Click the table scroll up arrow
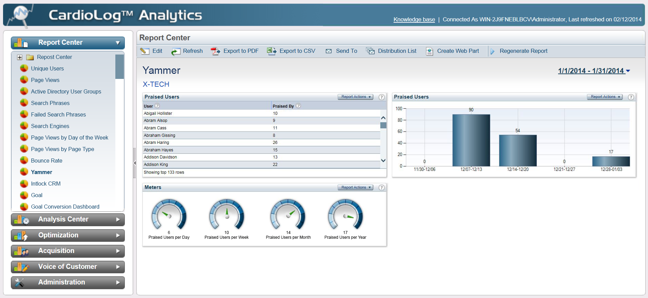Image resolution: width=648 pixels, height=298 pixels. 383,118
